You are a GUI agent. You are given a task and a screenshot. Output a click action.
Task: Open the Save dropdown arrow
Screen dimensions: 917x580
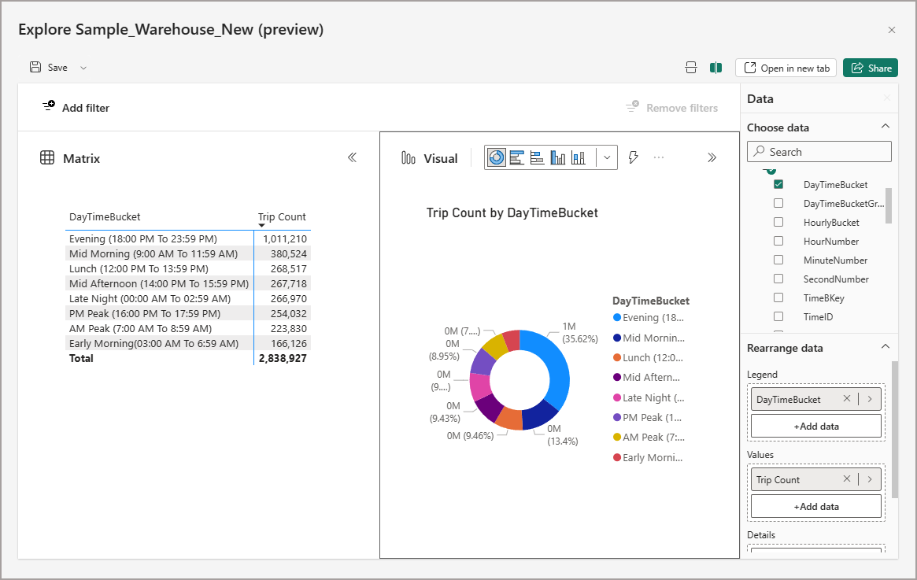pos(83,67)
